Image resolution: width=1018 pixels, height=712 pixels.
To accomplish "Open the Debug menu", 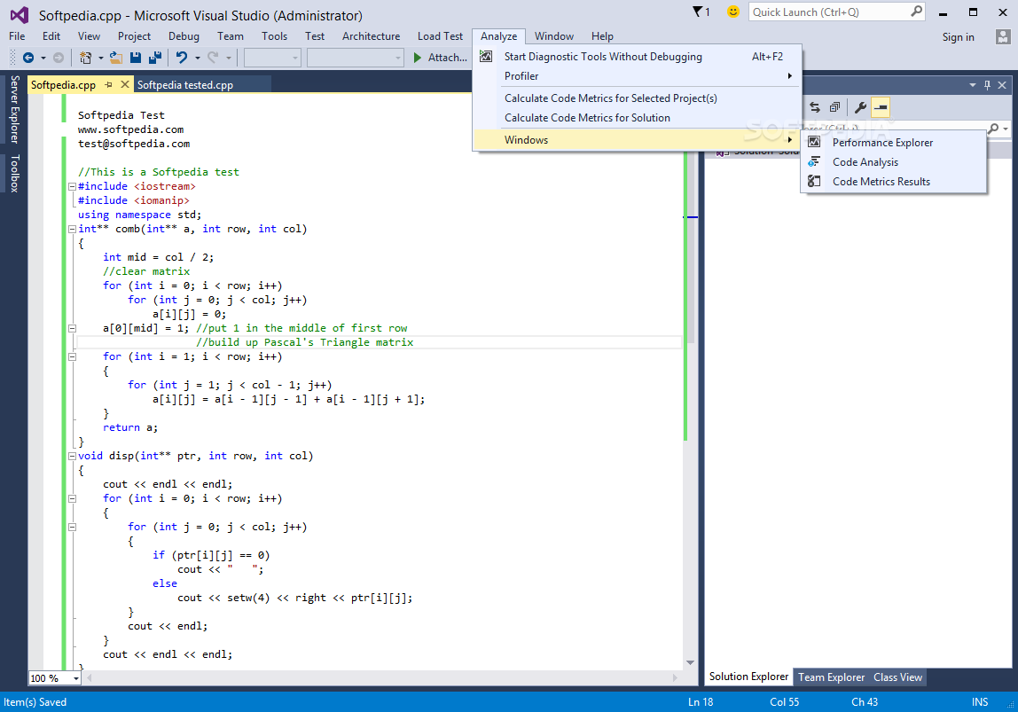I will click(x=184, y=36).
